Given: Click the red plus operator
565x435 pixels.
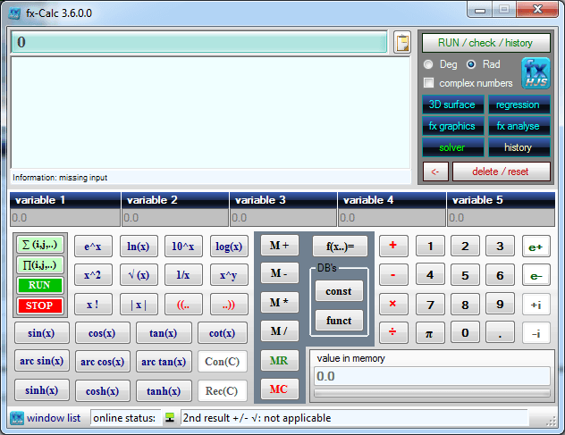Looking at the screenshot, I should pyautogui.click(x=393, y=246).
